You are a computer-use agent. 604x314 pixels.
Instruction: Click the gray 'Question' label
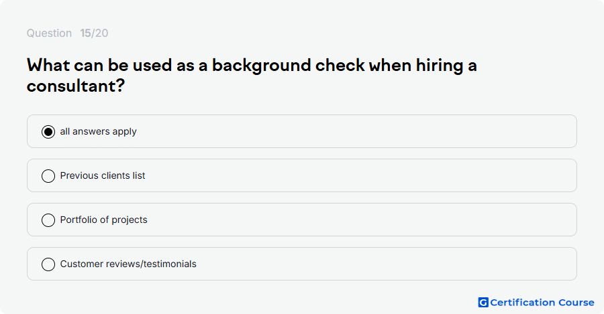(49, 33)
